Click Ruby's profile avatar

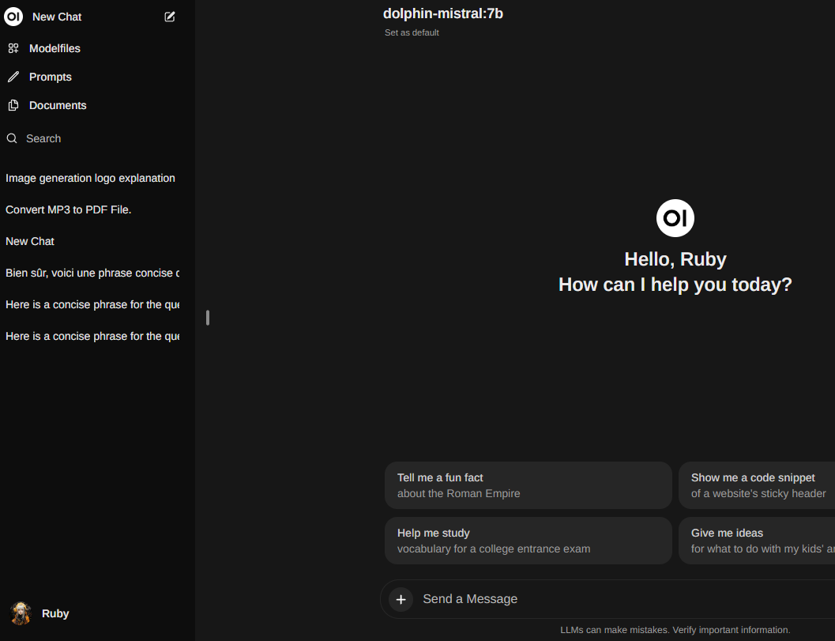[x=21, y=613]
